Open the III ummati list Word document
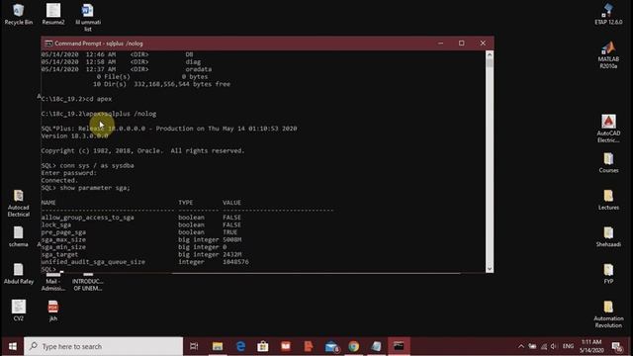This screenshot has height=356, width=633. (x=88, y=17)
